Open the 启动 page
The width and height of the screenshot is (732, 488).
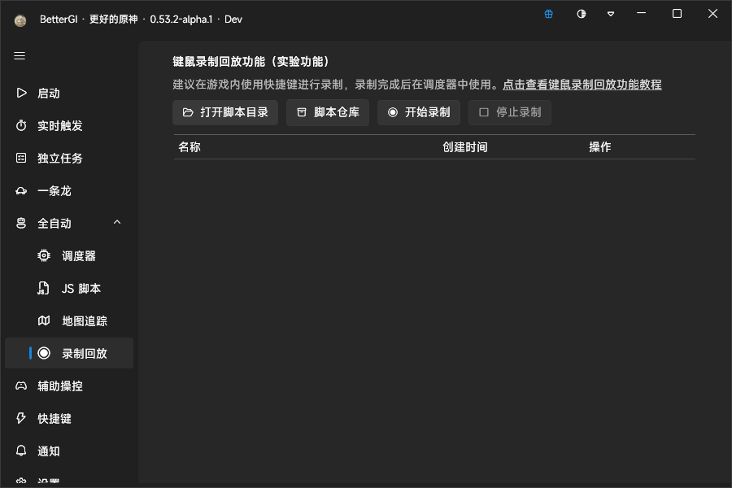pos(69,93)
